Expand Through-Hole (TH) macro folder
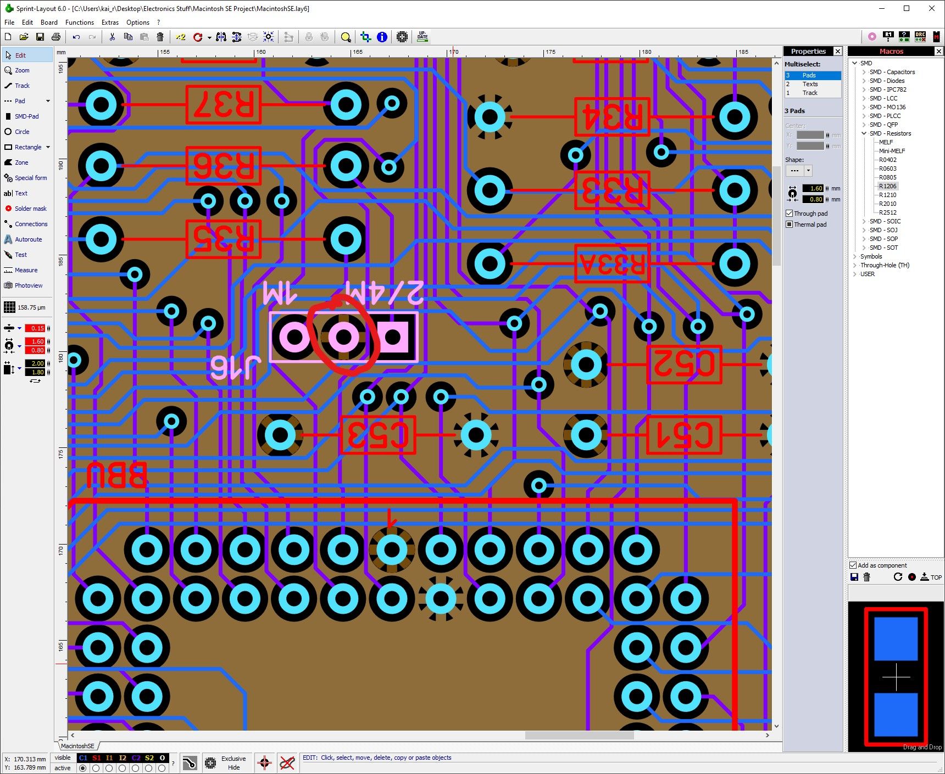Viewport: 945px width, 774px height. tap(855, 265)
